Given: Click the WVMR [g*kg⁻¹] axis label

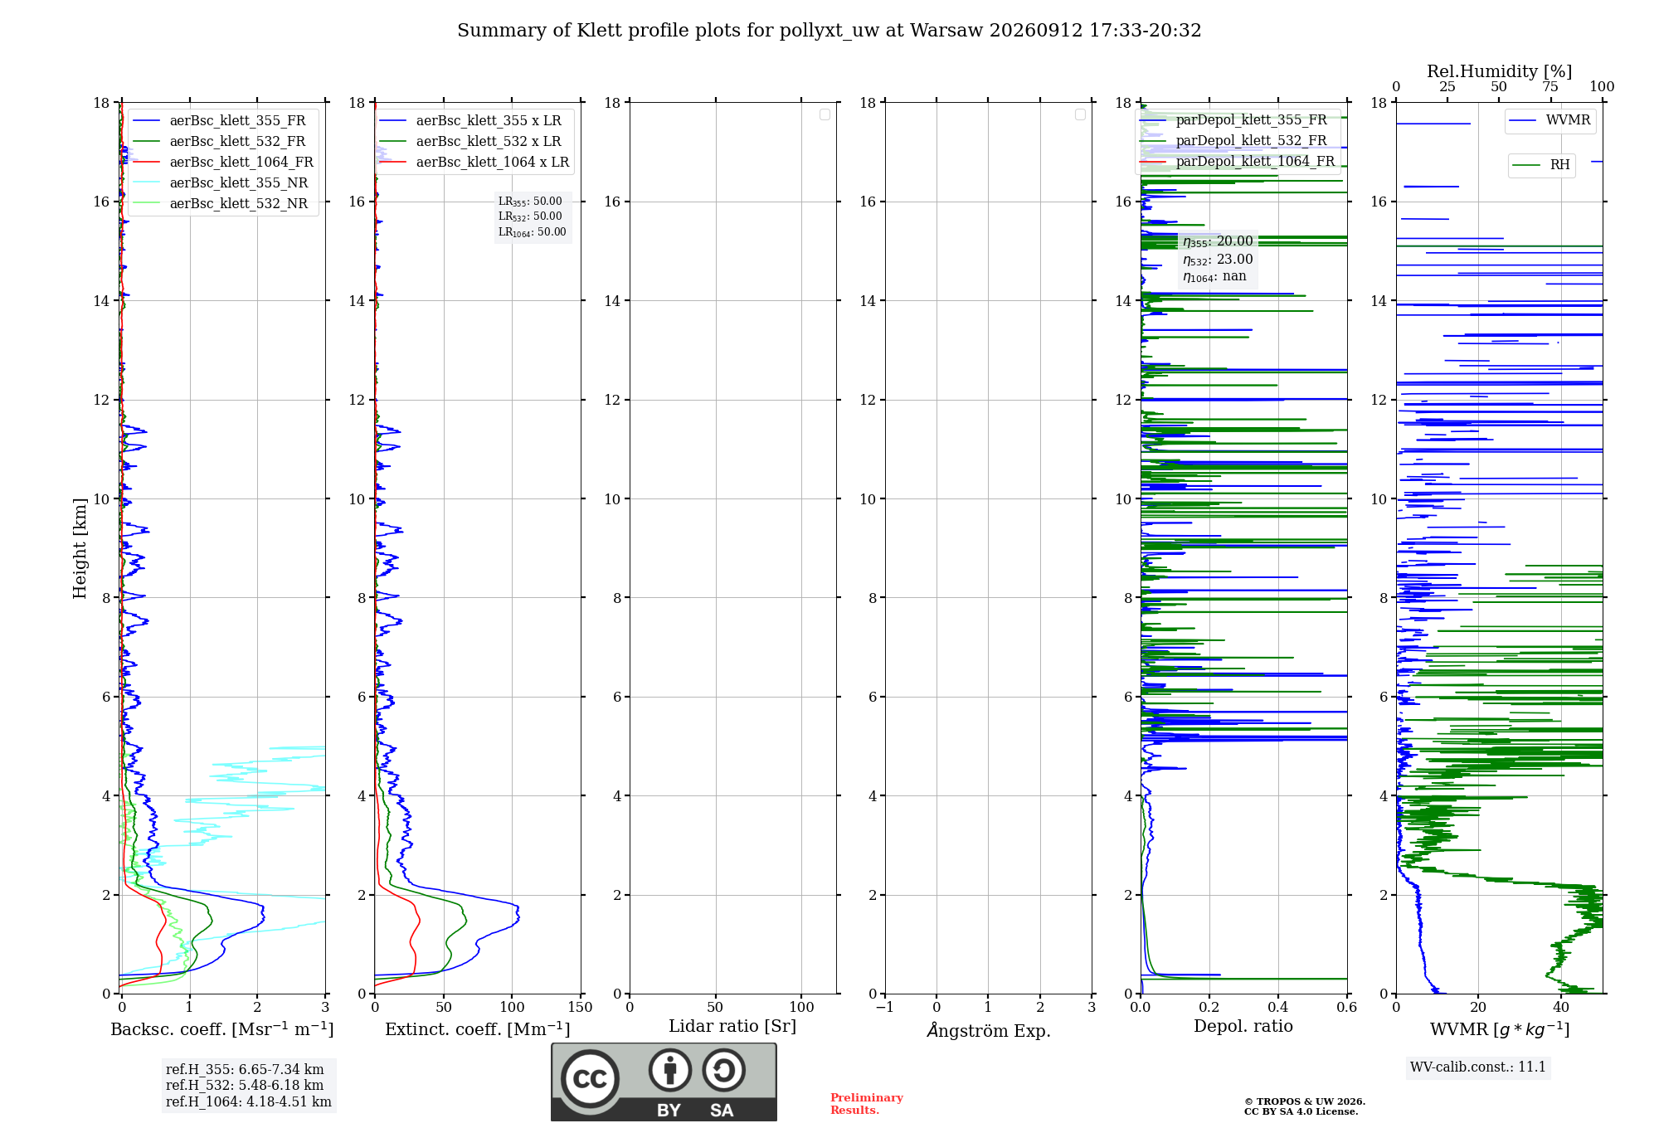Looking at the screenshot, I should pyautogui.click(x=1500, y=1029).
